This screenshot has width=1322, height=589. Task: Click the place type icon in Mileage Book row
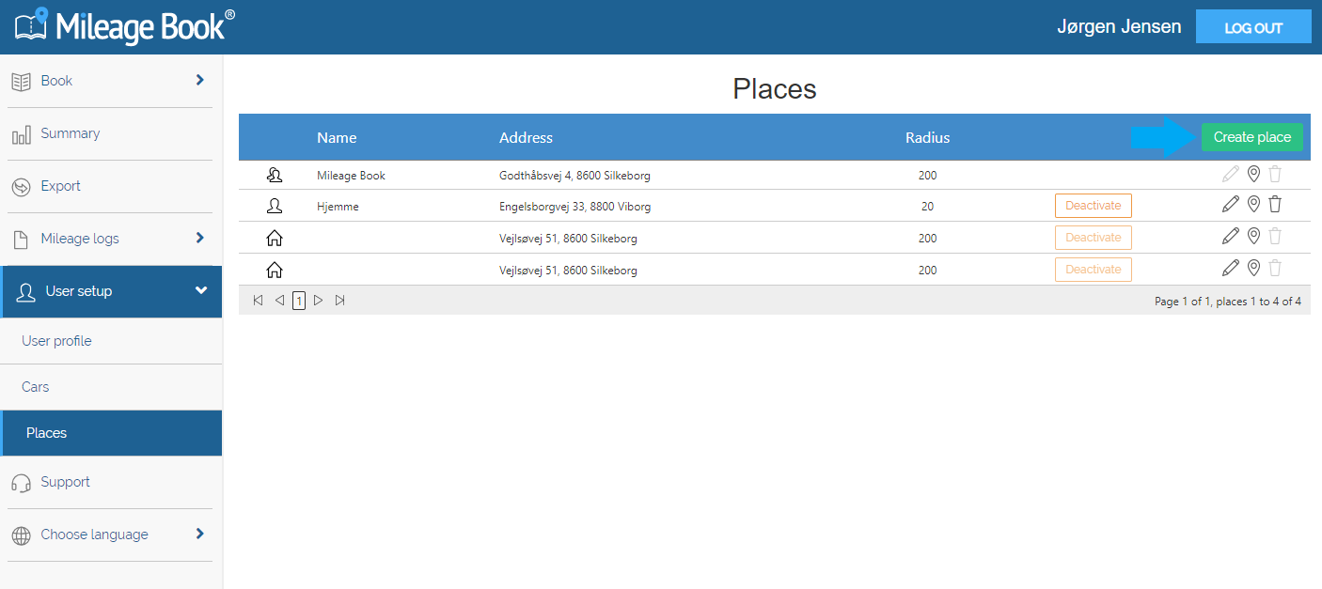(x=275, y=175)
